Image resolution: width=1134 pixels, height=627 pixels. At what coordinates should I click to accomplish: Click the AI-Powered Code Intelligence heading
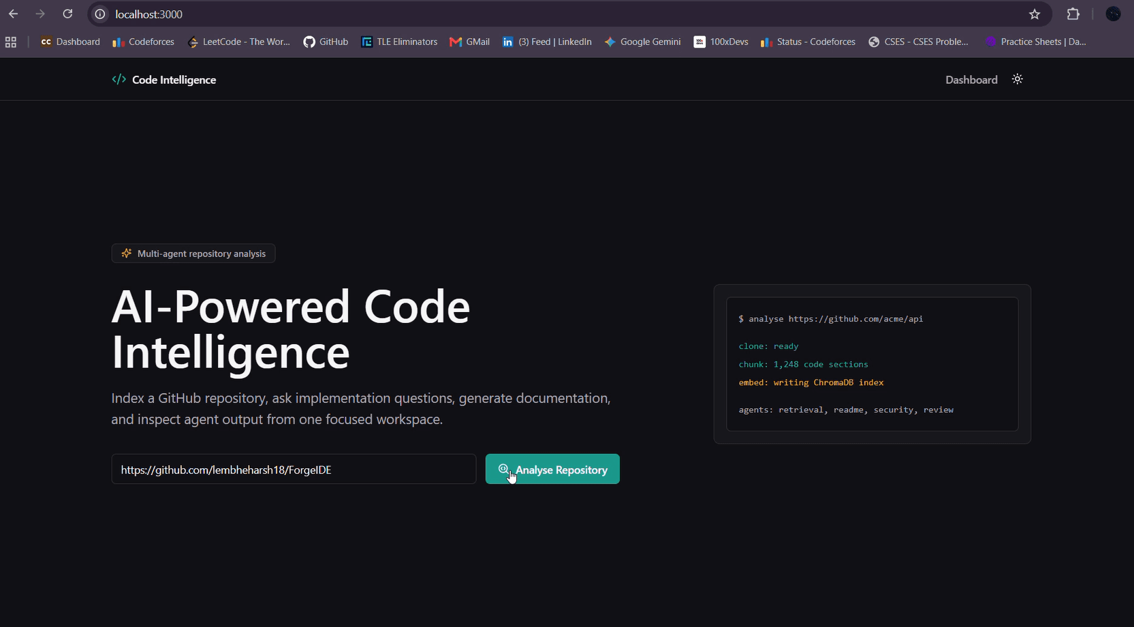[291, 329]
